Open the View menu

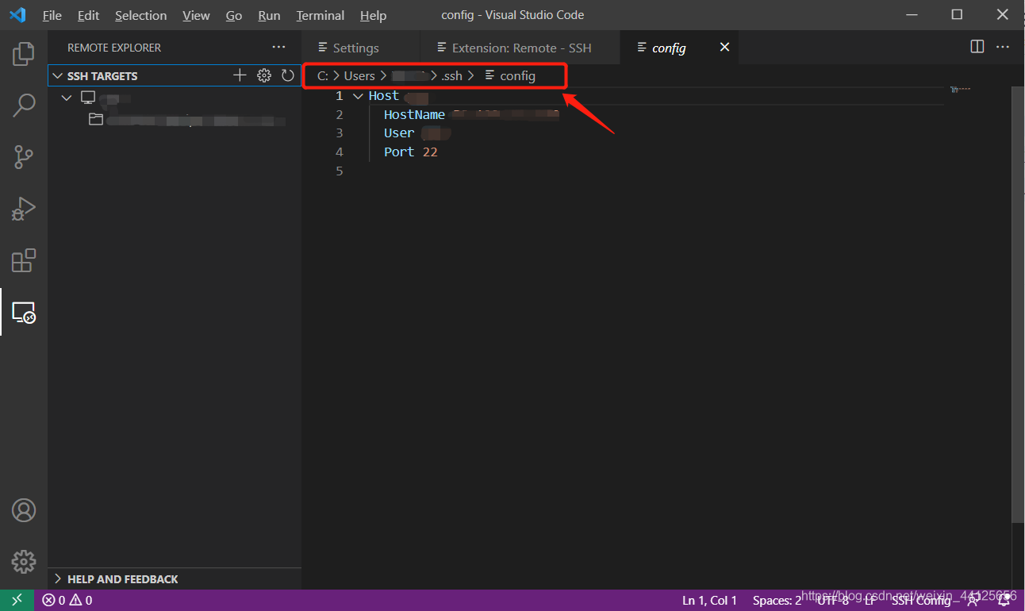[196, 15]
